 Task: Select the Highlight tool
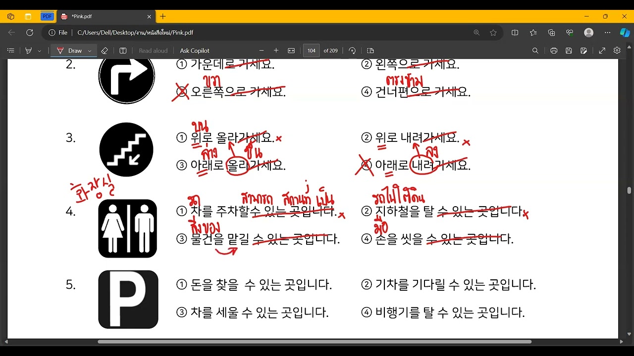[x=29, y=50]
